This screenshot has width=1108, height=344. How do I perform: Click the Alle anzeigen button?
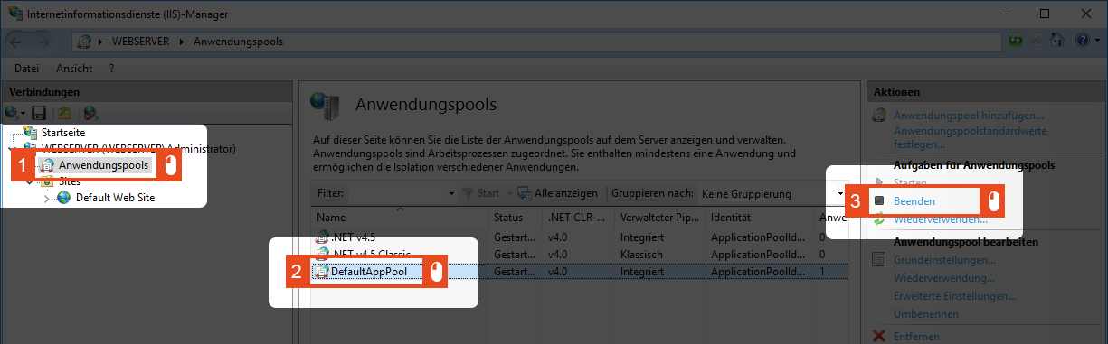557,193
